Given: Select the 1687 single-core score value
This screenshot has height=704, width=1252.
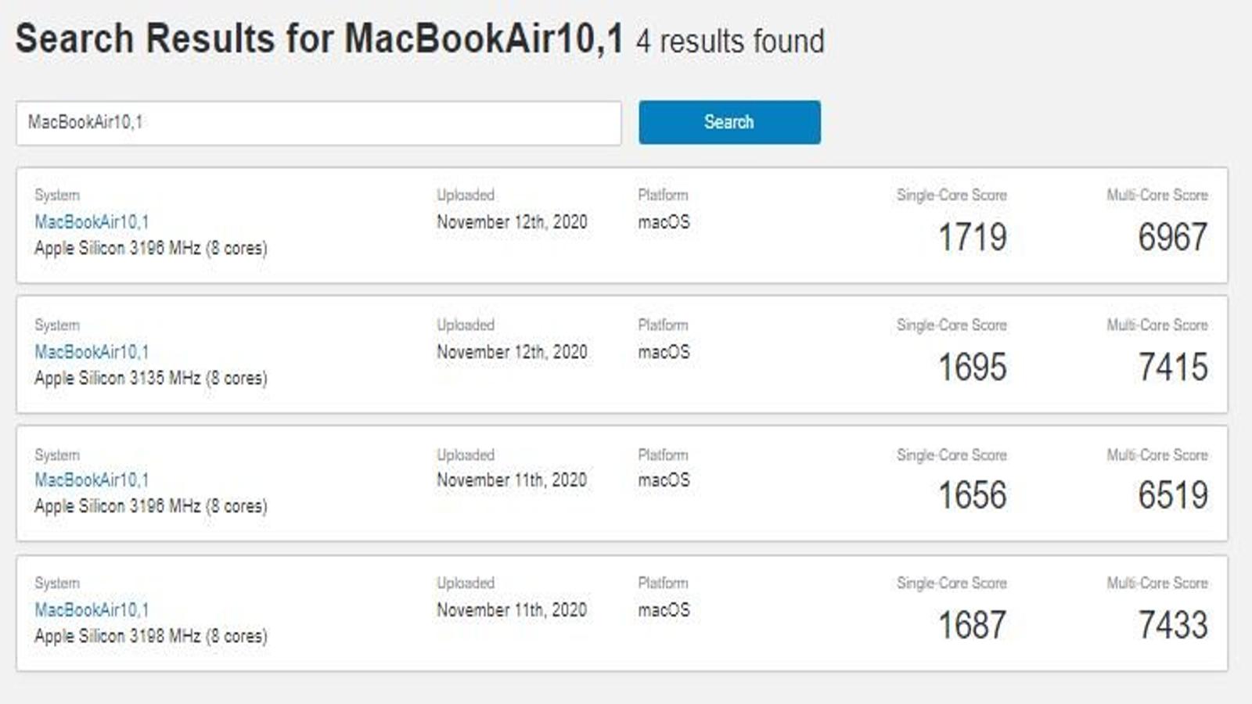Looking at the screenshot, I should click(x=973, y=625).
